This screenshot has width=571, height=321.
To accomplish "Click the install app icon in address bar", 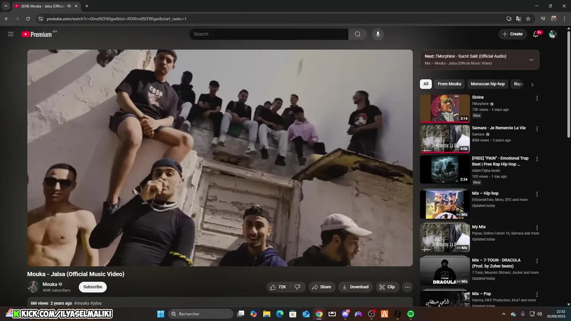I will click(x=509, y=19).
